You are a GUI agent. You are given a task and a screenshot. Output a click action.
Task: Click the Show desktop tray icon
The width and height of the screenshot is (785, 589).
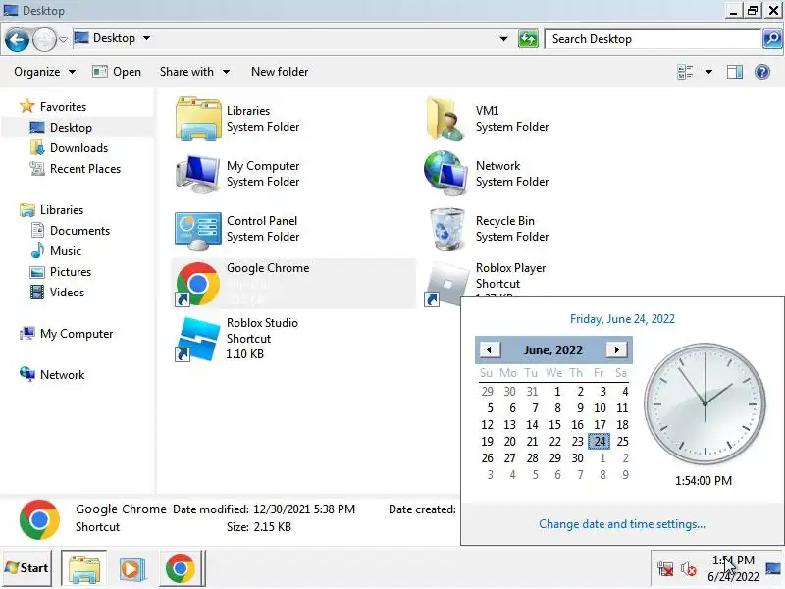click(773, 568)
